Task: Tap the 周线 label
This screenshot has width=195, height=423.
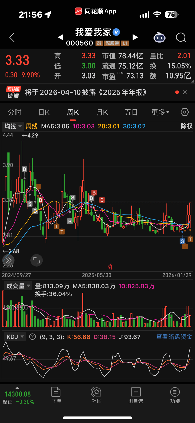Action: pyautogui.click(x=32, y=126)
